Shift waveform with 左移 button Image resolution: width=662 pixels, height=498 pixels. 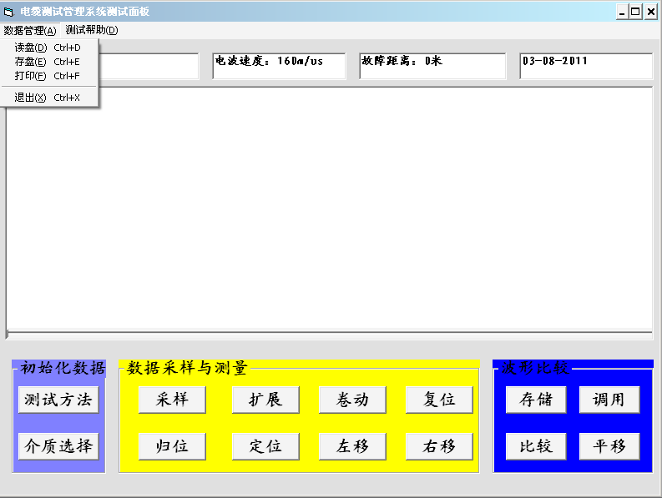coord(352,446)
